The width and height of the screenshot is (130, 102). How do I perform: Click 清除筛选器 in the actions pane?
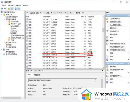click(113, 34)
